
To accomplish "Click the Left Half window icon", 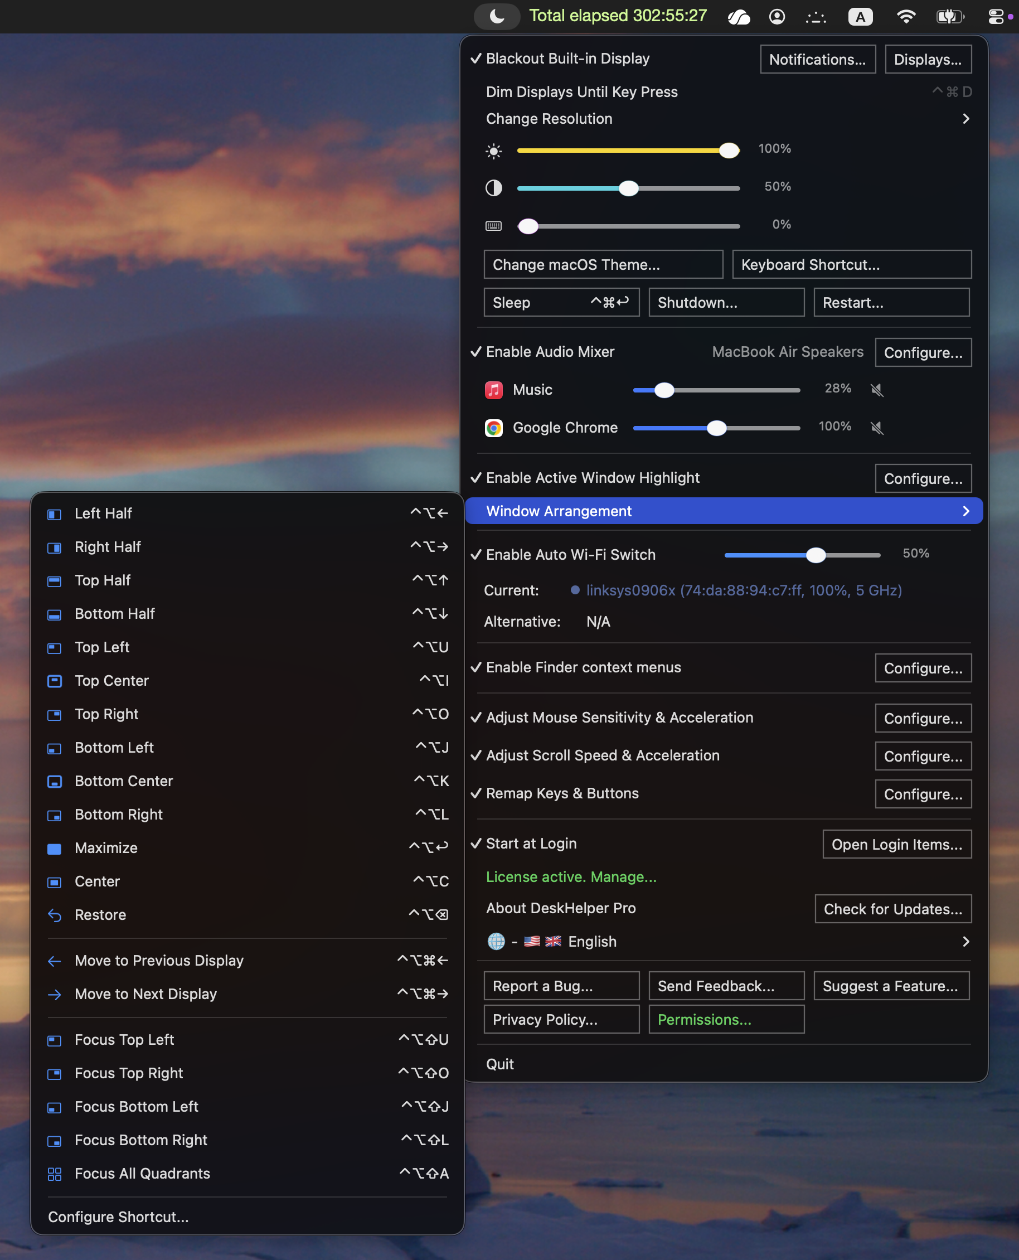I will pyautogui.click(x=54, y=515).
